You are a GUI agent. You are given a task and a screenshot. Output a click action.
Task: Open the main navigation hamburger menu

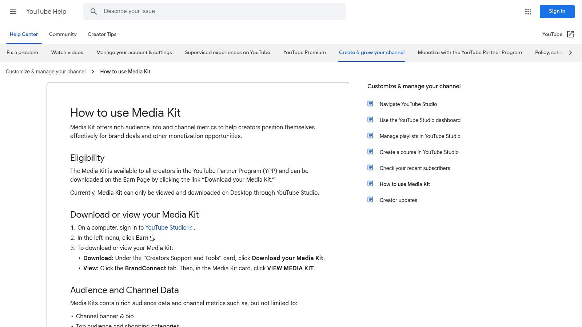click(13, 11)
